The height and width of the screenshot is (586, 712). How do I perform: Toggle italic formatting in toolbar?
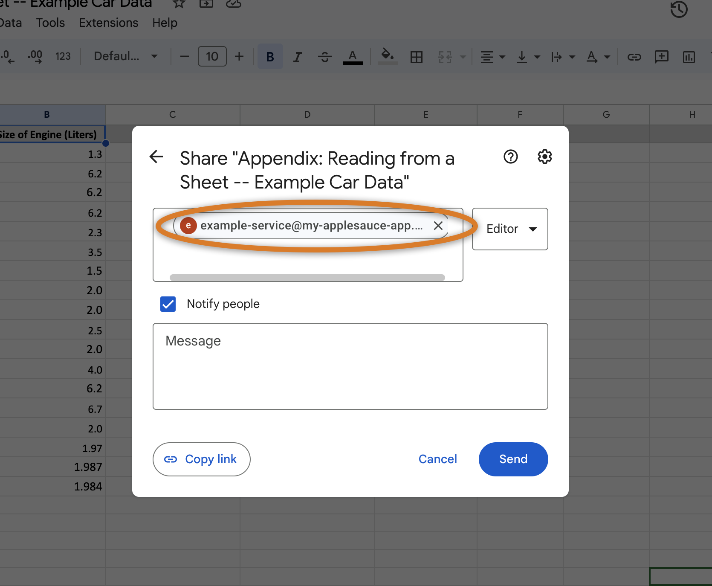[x=298, y=57]
